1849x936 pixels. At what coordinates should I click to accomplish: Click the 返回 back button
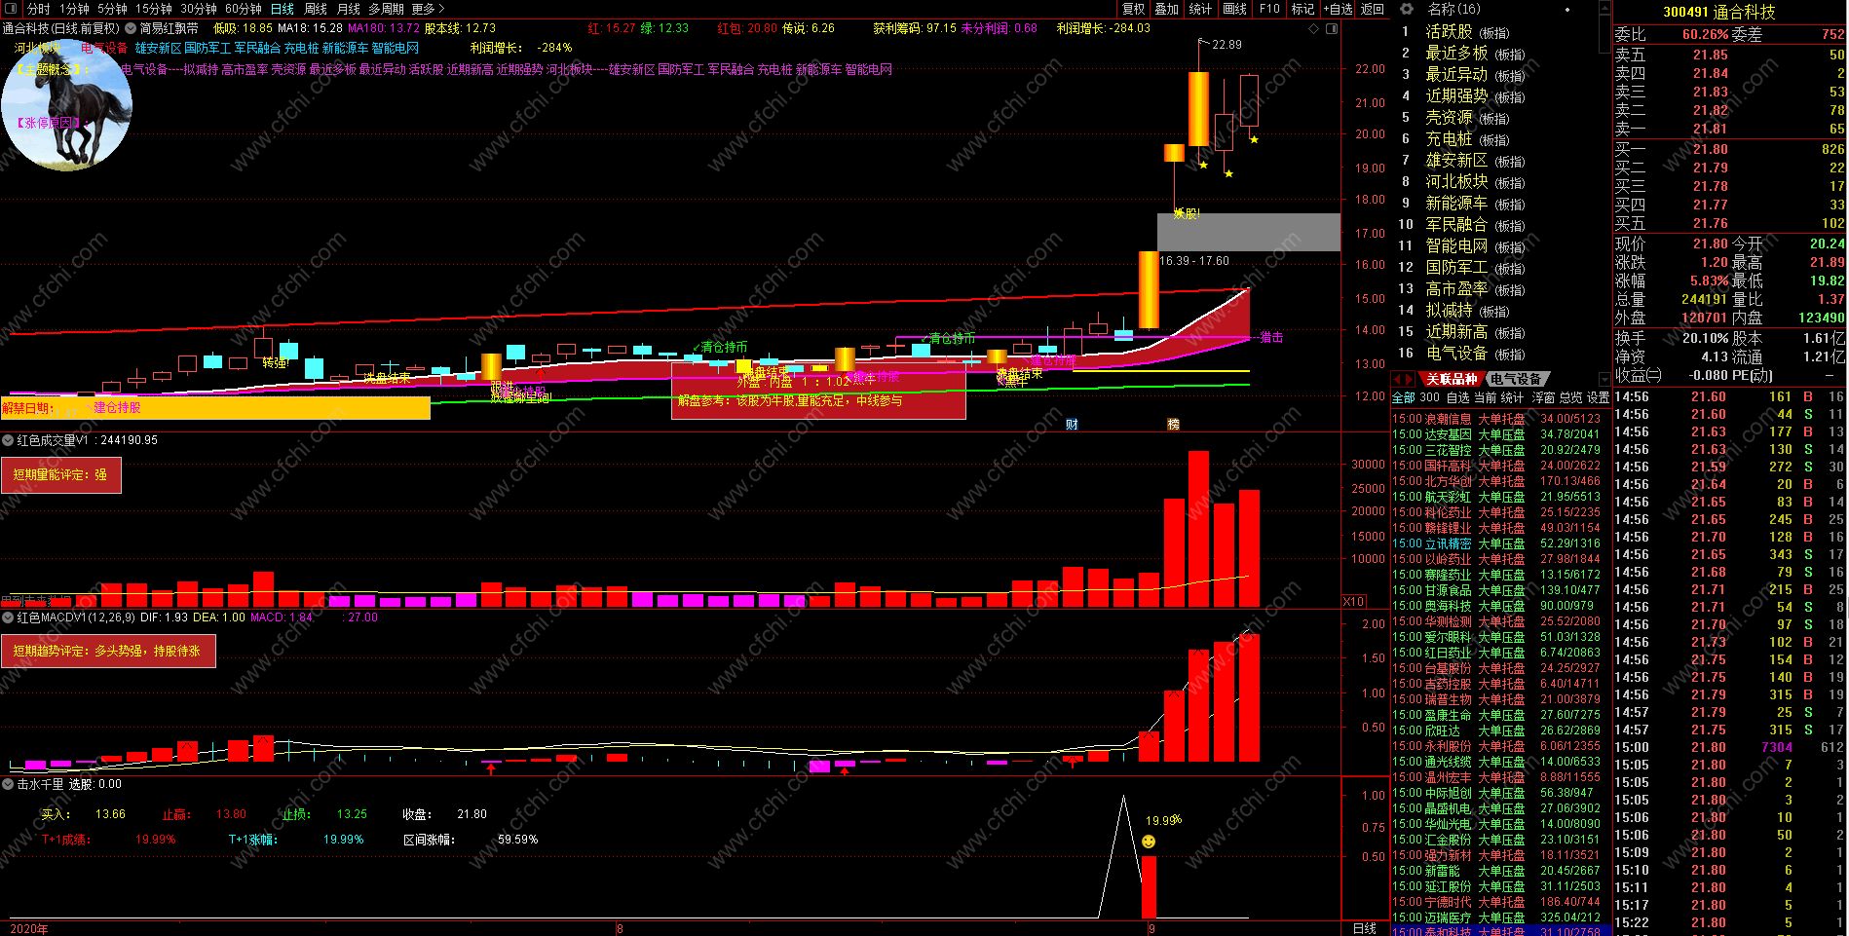[x=1372, y=9]
